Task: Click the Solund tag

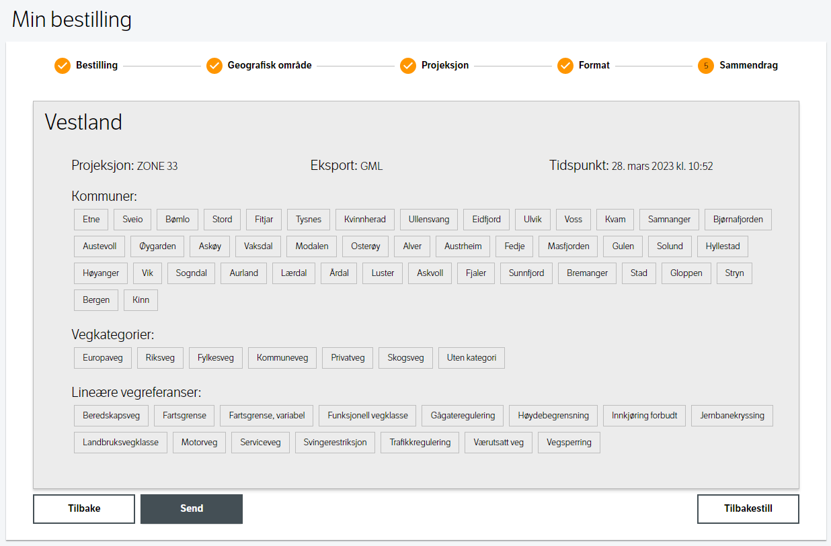Action: click(670, 246)
